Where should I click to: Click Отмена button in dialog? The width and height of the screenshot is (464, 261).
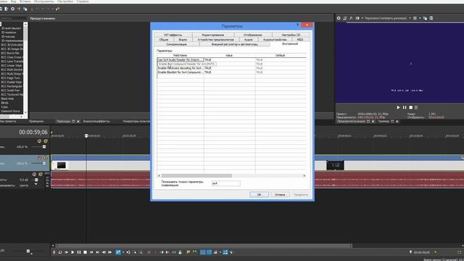[280, 194]
